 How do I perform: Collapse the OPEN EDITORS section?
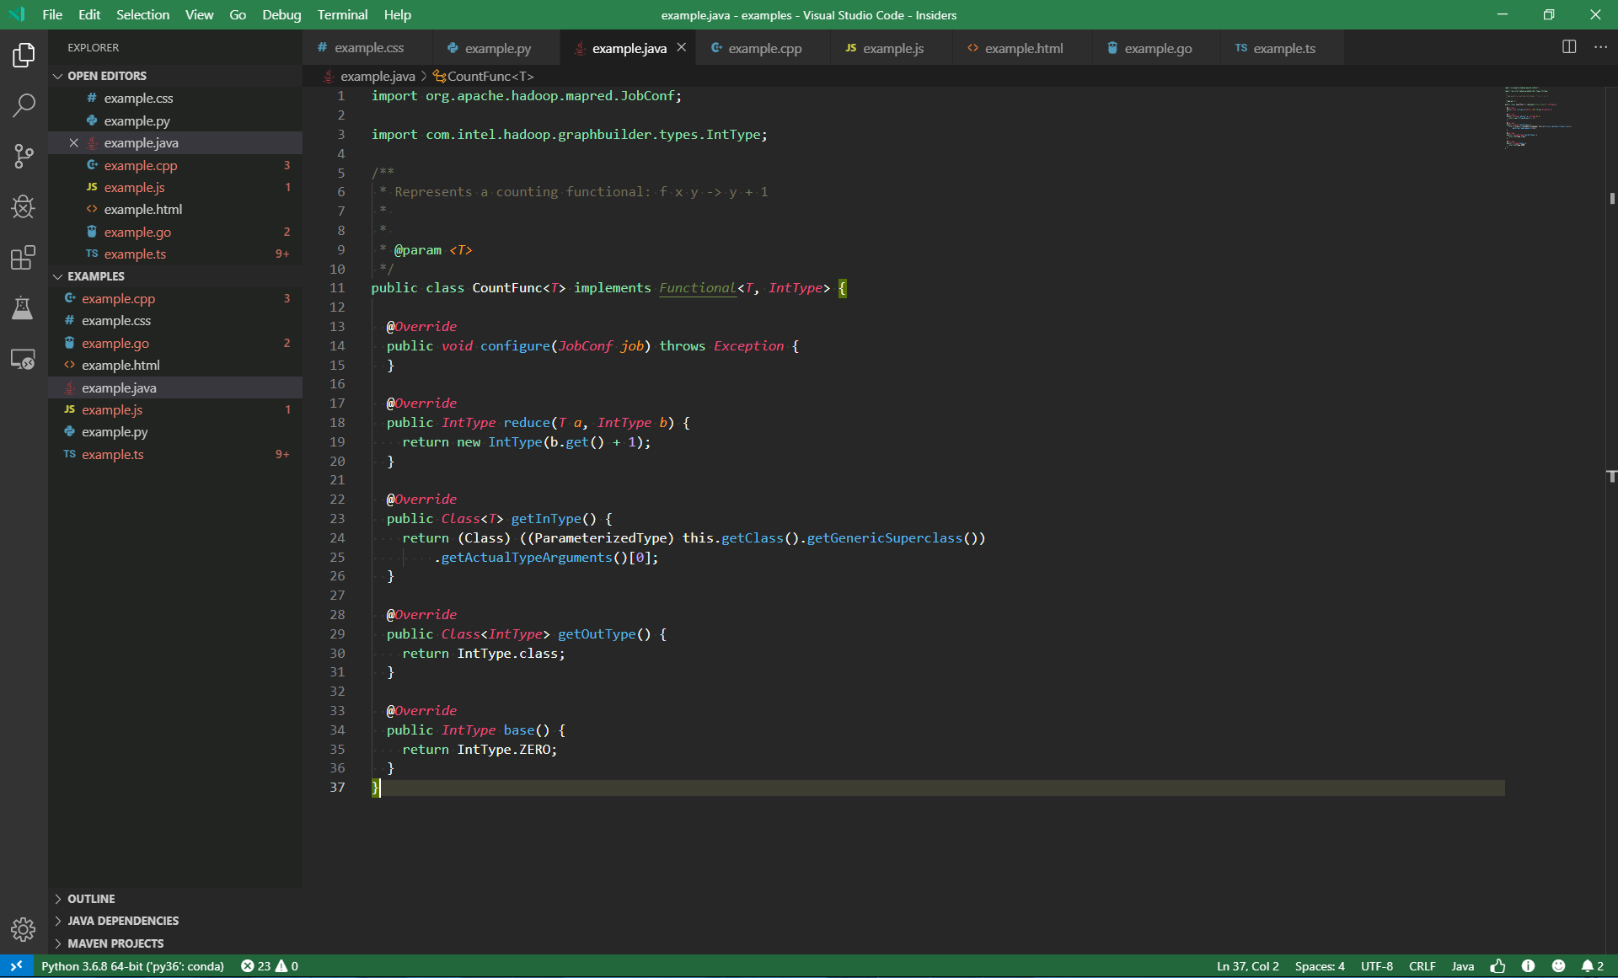(x=106, y=76)
